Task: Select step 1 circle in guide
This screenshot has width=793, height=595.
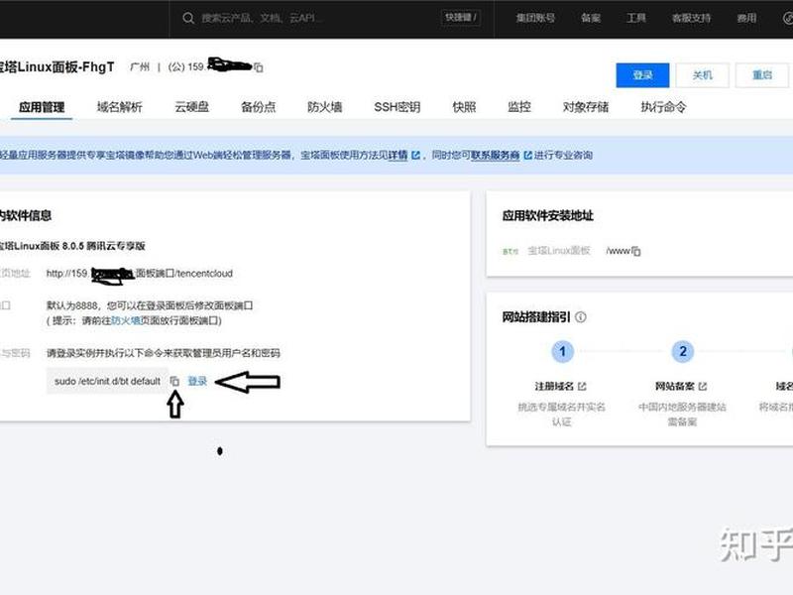Action: tap(562, 351)
